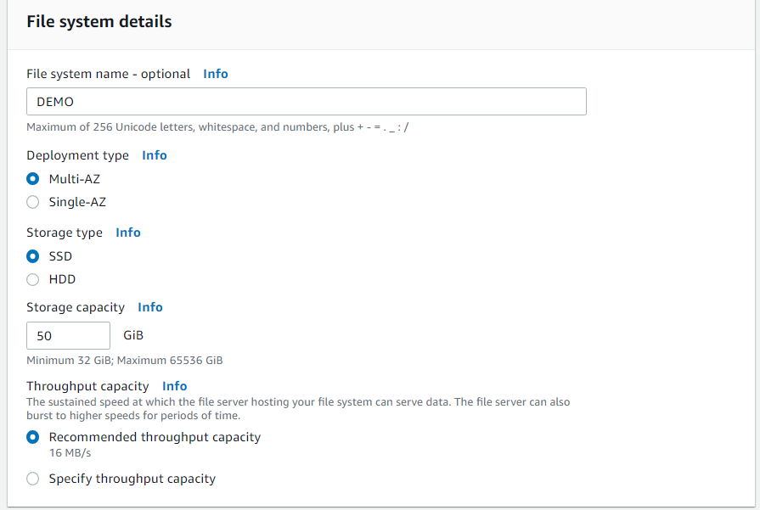The width and height of the screenshot is (760, 510).
Task: Select Recommended throughput capacity option
Action: [x=33, y=437]
